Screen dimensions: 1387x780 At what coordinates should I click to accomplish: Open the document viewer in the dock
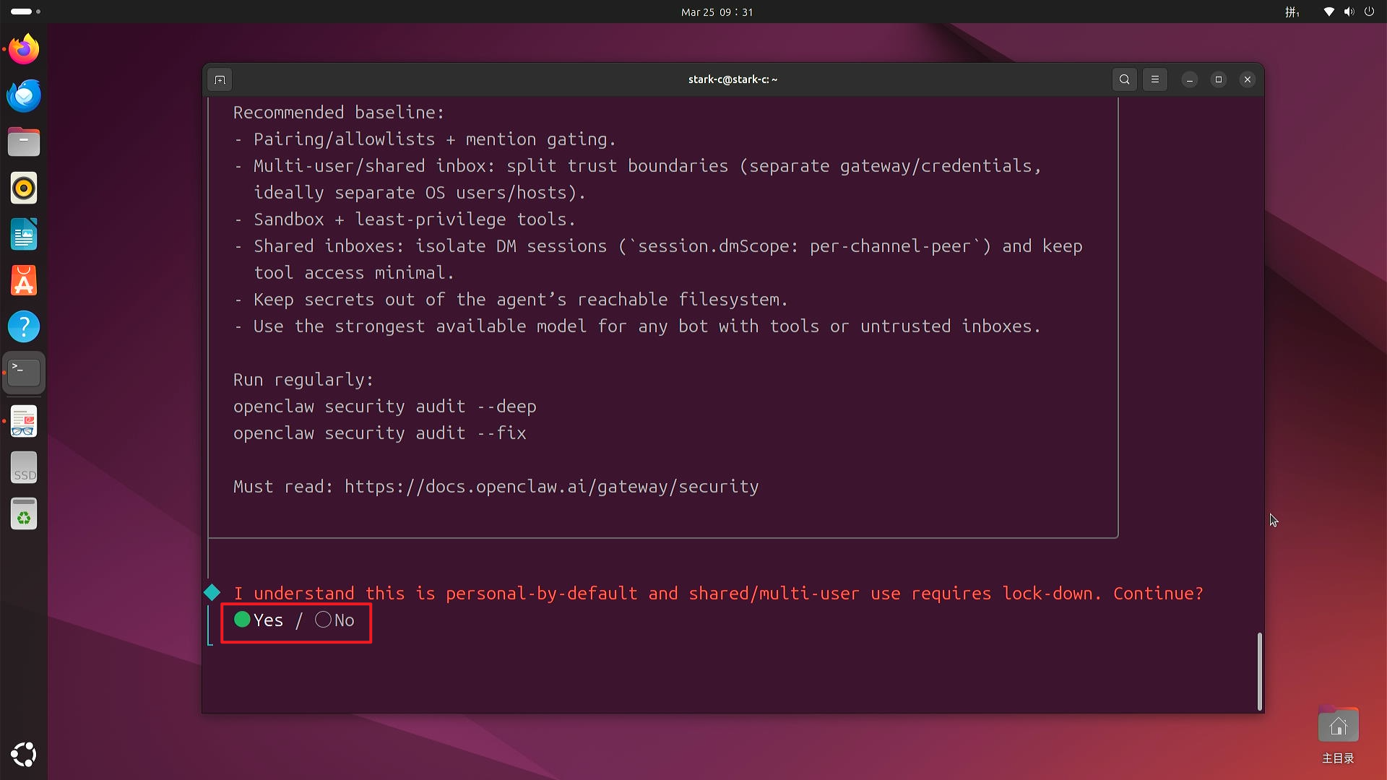[24, 422]
